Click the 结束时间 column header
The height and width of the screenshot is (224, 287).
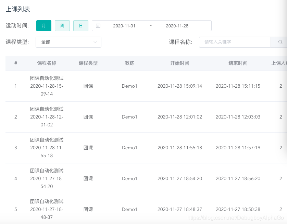[238, 63]
